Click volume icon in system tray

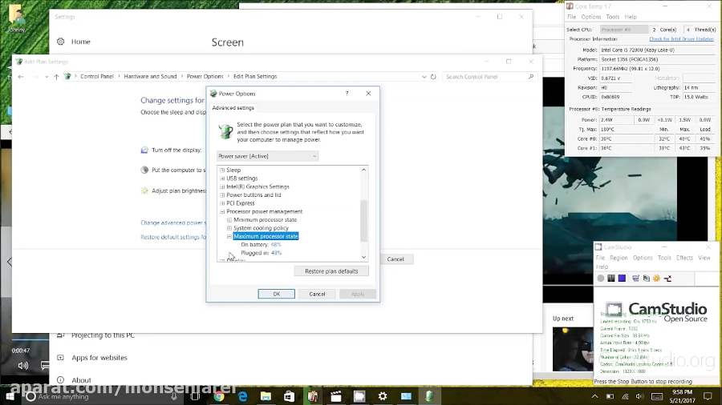click(x=639, y=396)
